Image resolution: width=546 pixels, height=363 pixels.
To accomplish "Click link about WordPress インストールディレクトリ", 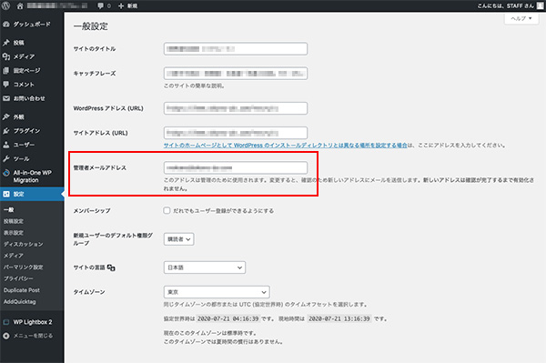I will point(286,146).
